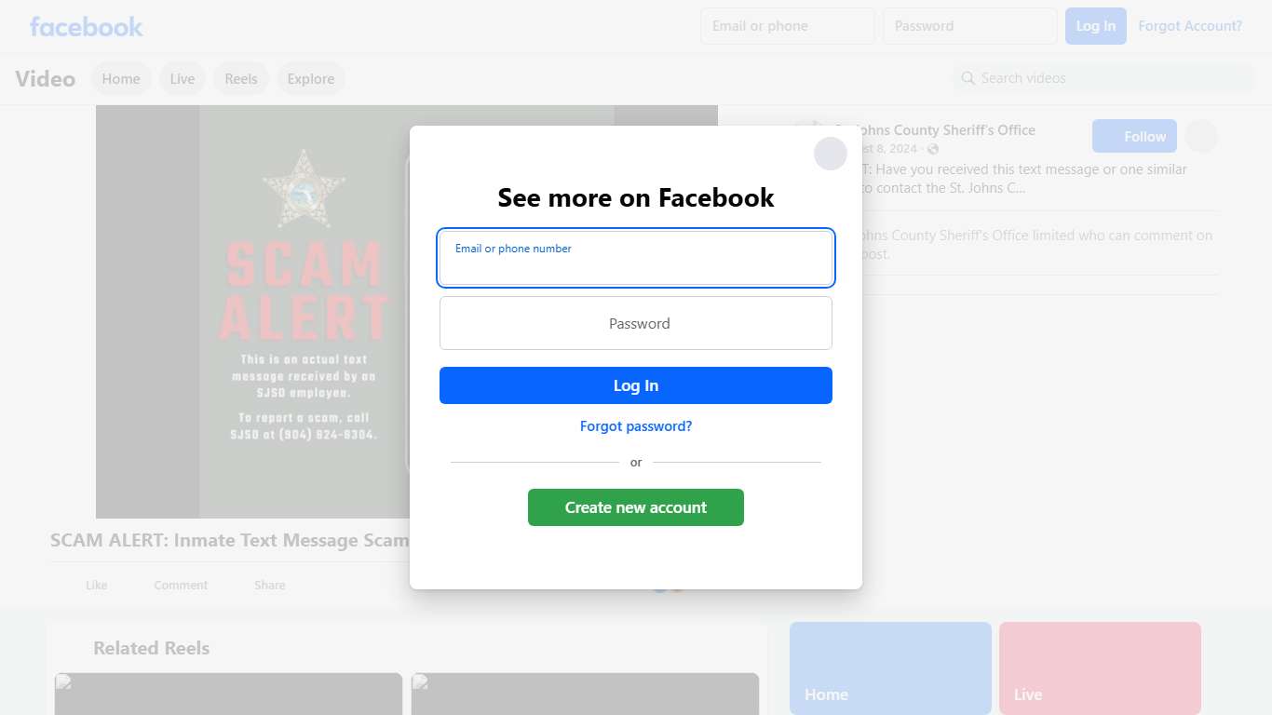Click Create new account button
Viewport: 1272px width, 715px height.
point(636,507)
